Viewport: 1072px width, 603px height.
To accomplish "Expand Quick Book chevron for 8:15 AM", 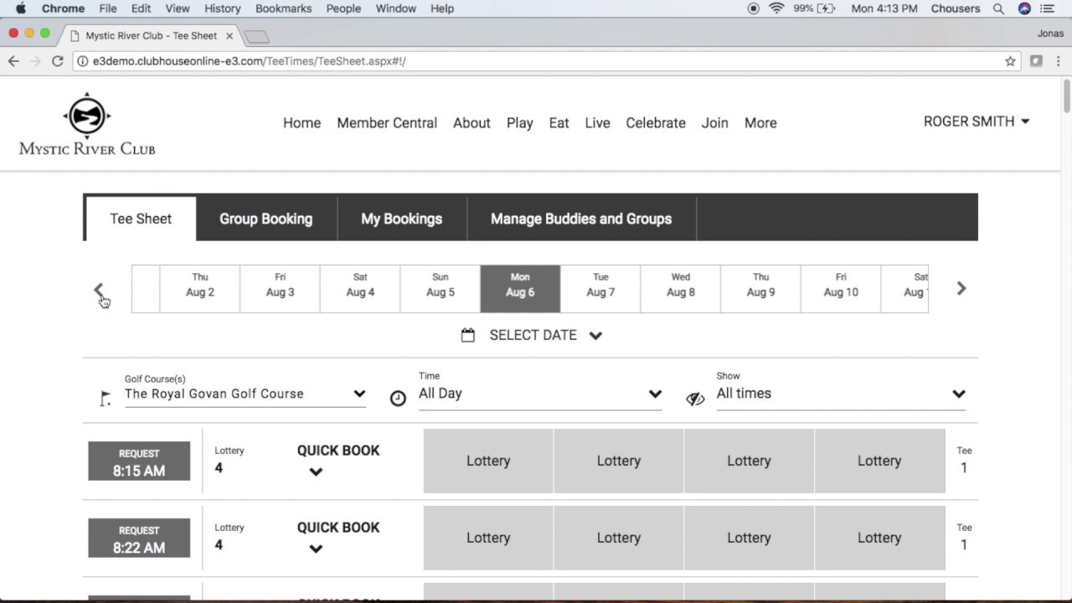I will tap(316, 472).
